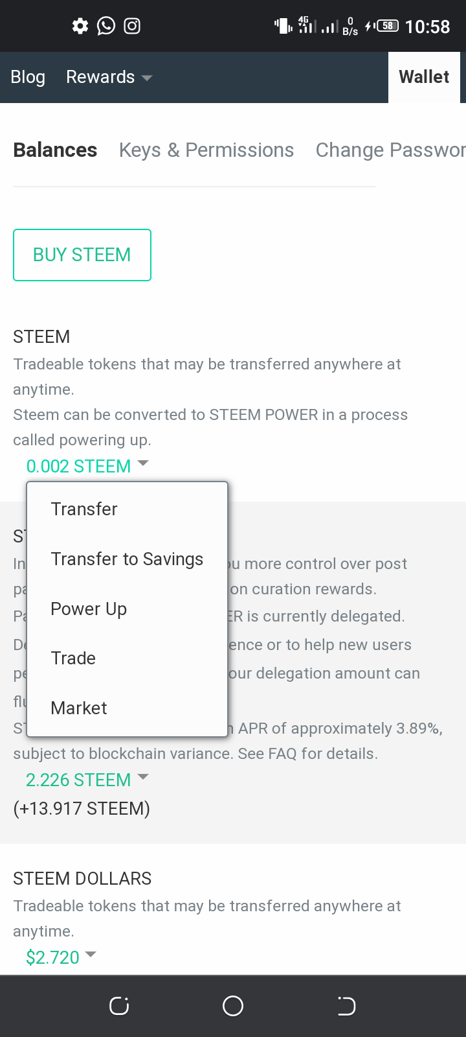Select Power Up menu entry
The height and width of the screenshot is (1037, 466).
[89, 609]
